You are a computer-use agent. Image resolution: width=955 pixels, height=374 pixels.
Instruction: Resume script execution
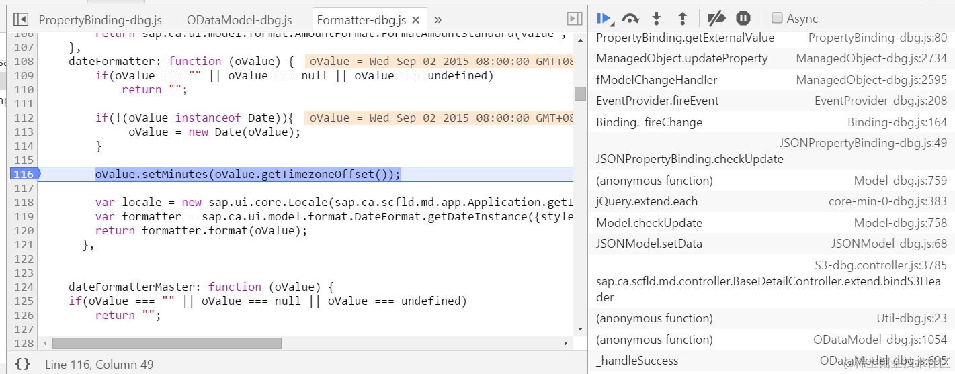tap(604, 18)
